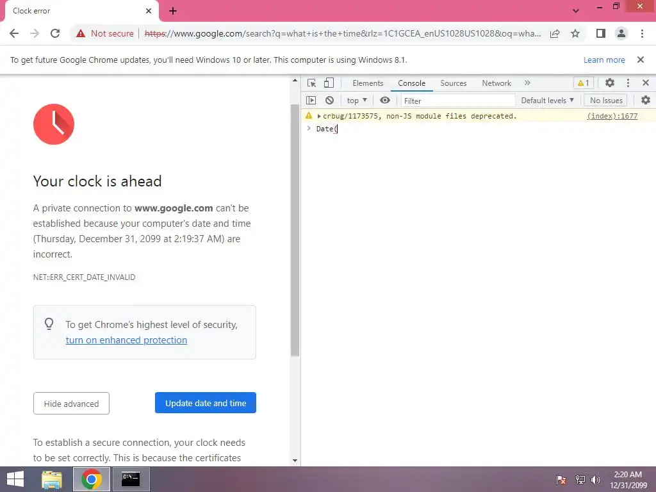Open the tab search chevron in title bar

(x=576, y=11)
